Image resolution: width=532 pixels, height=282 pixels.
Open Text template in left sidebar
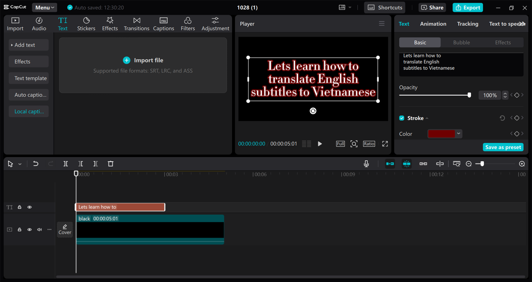(29, 78)
